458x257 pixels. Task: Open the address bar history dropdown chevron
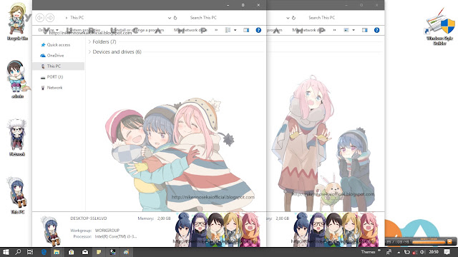click(170, 18)
